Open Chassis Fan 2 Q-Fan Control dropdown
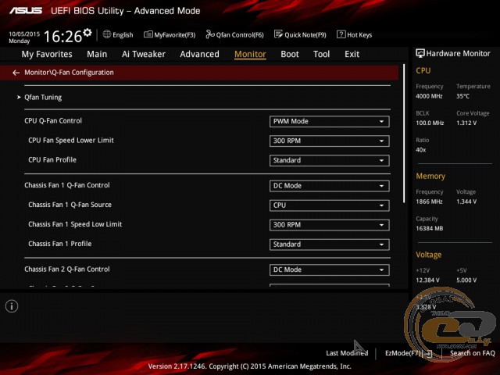 (x=330, y=270)
